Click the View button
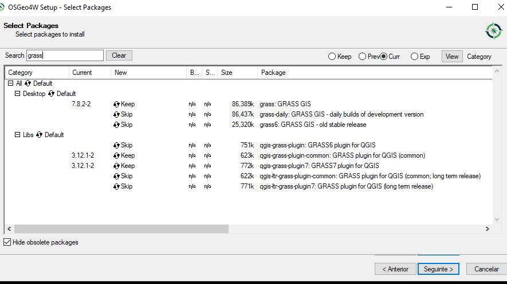Viewport: 507px width, 284px height. pos(452,57)
